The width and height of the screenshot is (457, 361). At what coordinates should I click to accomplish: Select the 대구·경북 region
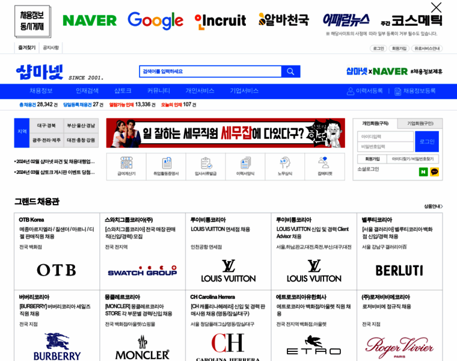tap(46, 126)
